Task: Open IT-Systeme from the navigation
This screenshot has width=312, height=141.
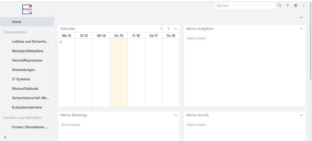Action: (21, 79)
